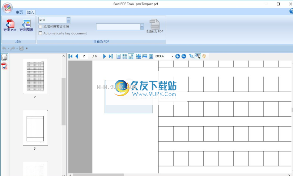Select facing layout with cover page icon

click(131, 56)
